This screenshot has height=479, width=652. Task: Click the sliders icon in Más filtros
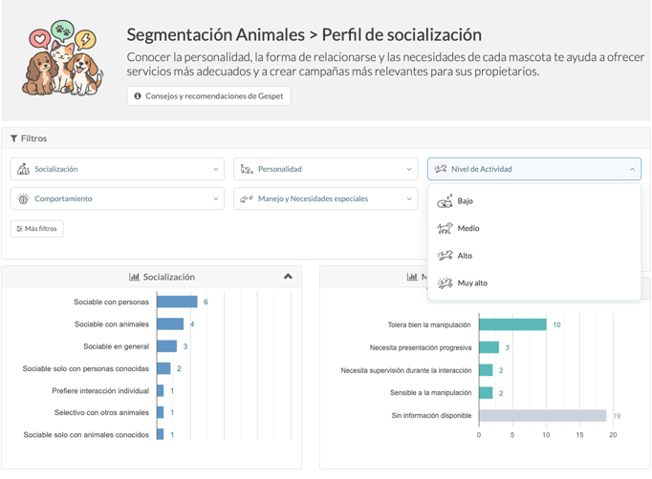click(x=19, y=229)
